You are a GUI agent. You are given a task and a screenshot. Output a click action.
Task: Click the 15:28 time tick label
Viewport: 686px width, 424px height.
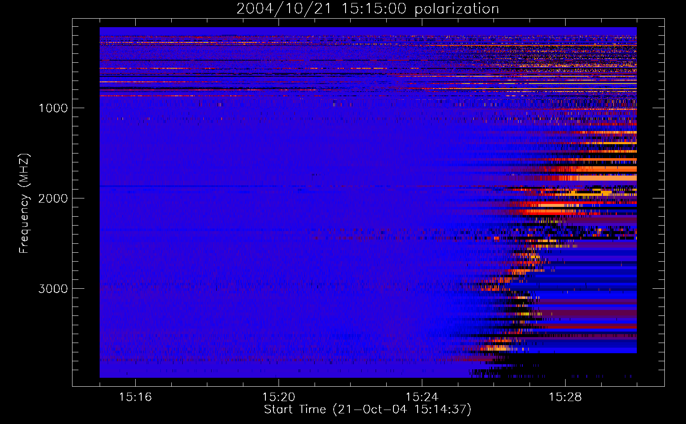pos(565,397)
